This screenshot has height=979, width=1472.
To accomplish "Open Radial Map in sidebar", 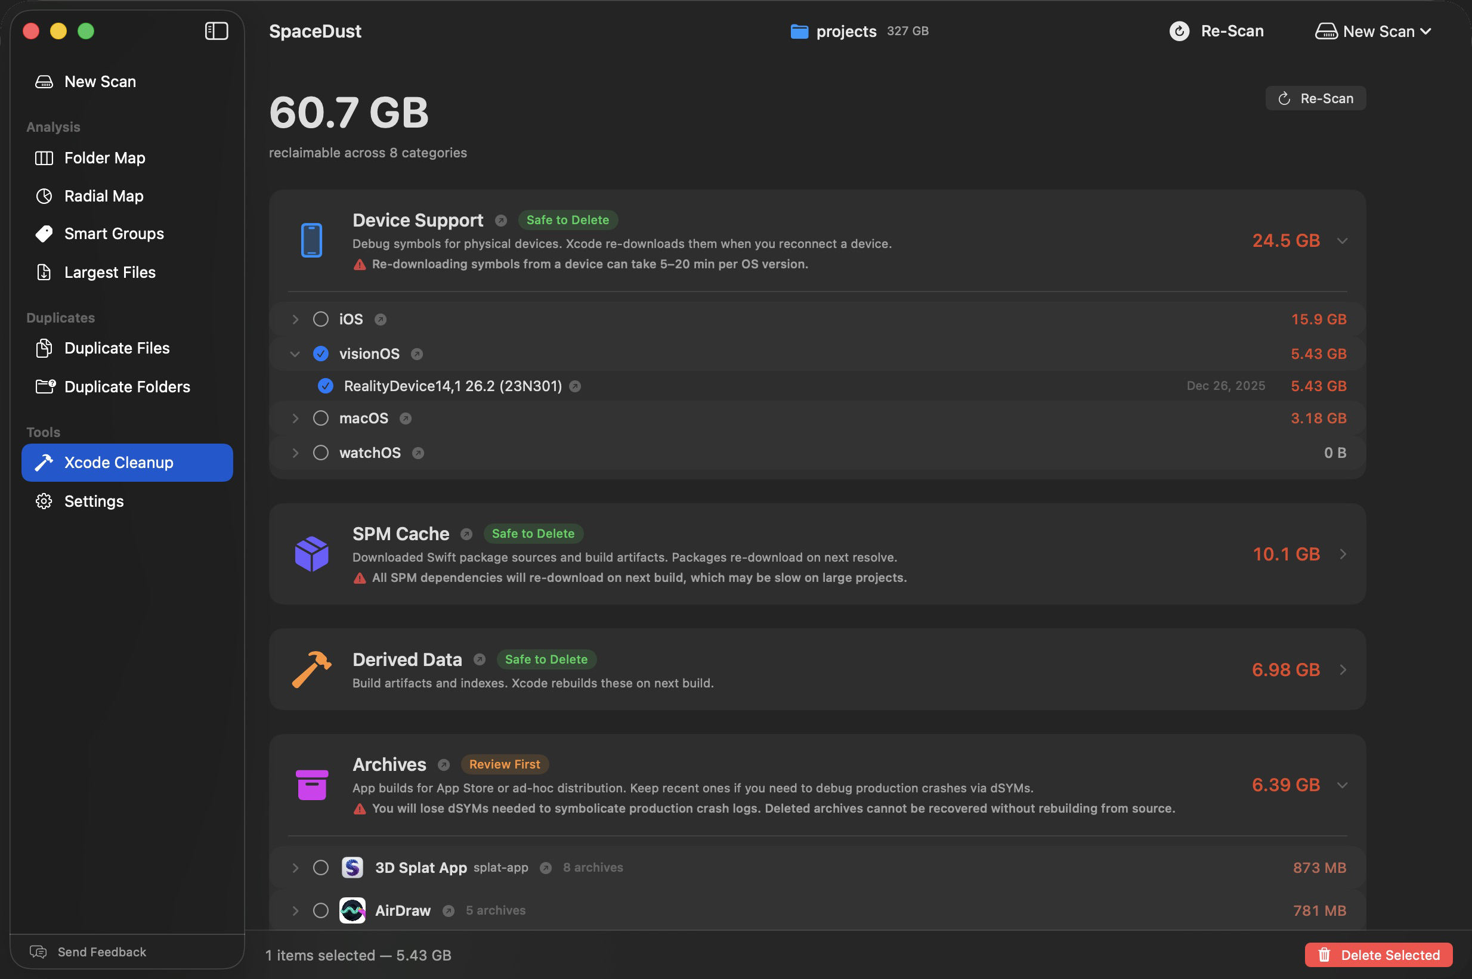I will click(x=128, y=196).
